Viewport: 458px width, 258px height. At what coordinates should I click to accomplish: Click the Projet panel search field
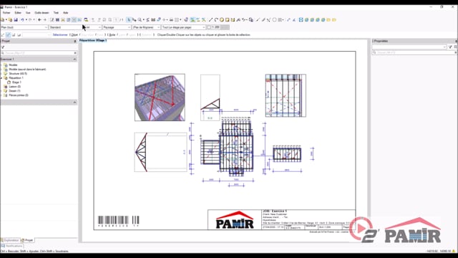(39, 53)
